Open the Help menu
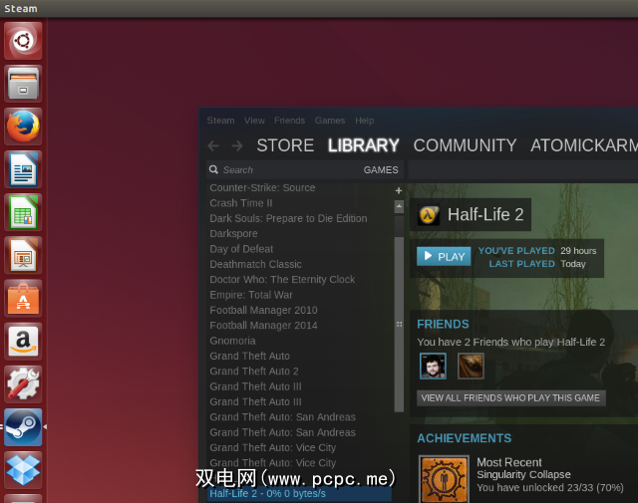 (x=364, y=121)
